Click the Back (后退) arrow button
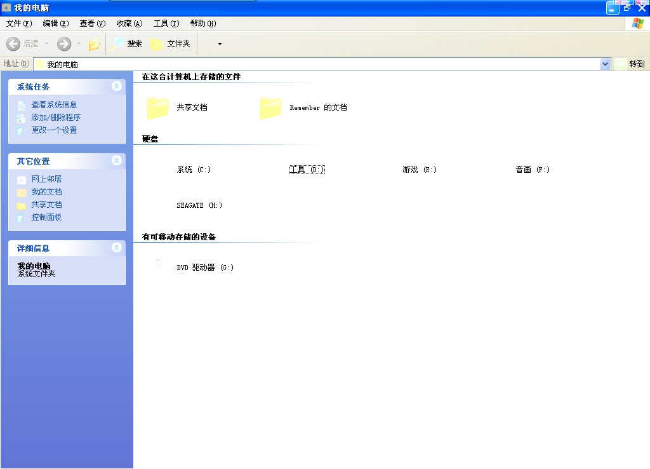The height and width of the screenshot is (469, 650). pyautogui.click(x=13, y=44)
